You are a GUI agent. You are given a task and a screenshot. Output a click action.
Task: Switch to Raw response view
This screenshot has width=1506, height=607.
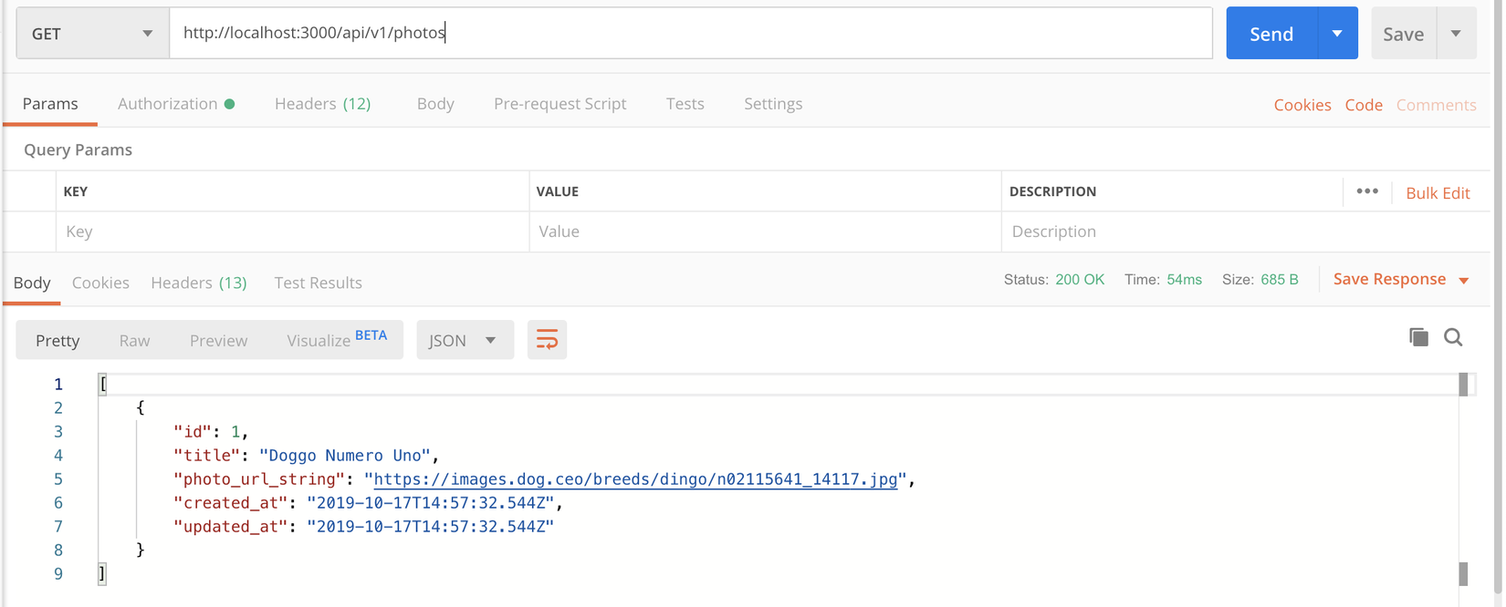(x=134, y=340)
